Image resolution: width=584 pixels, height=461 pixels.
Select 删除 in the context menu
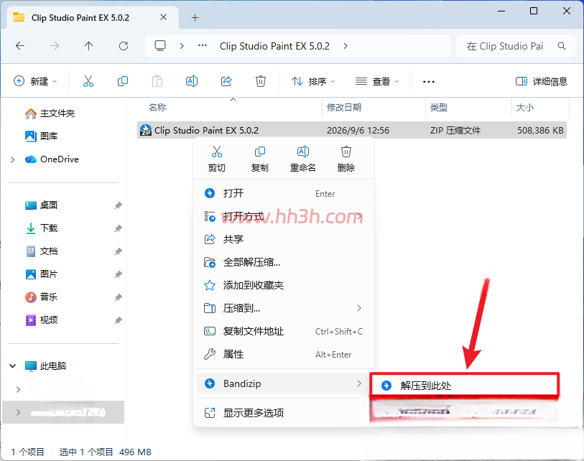[346, 159]
